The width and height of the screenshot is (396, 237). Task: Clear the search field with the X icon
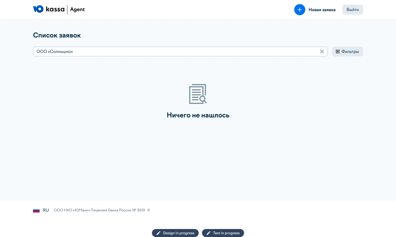click(x=322, y=52)
